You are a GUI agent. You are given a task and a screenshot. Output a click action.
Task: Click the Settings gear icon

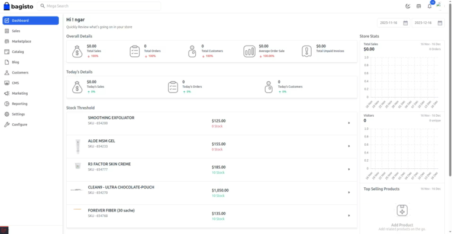tap(7, 114)
